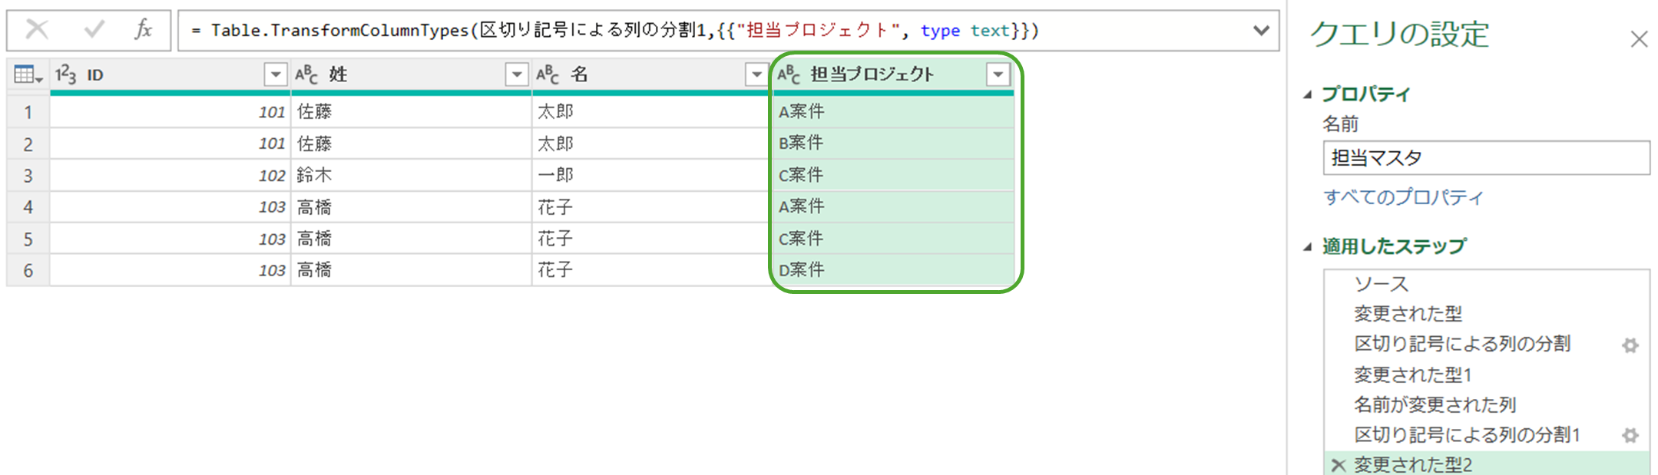Open the すべてのプロパティ link

pyautogui.click(x=1403, y=197)
